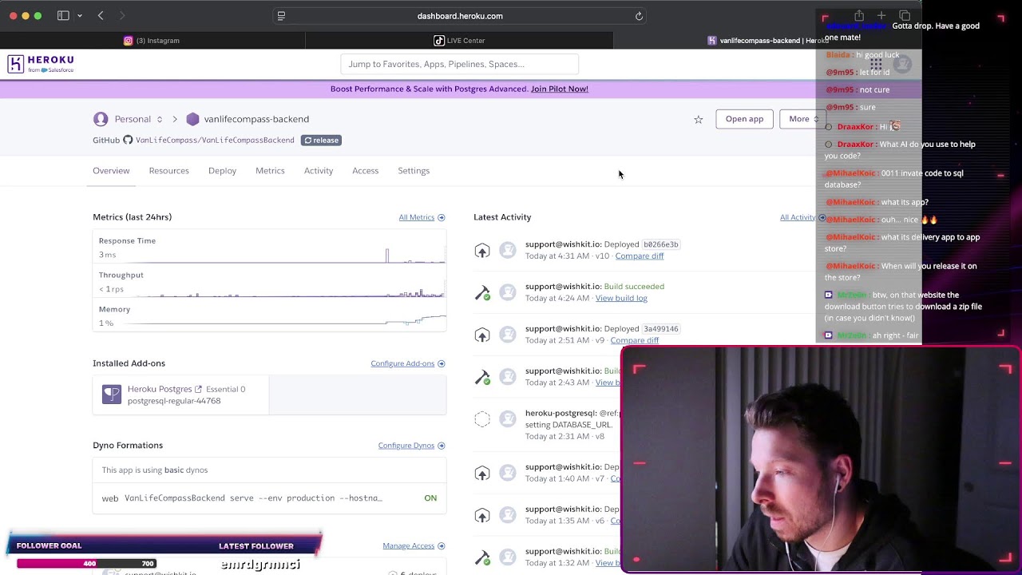Viewport: 1022px width, 575px height.
Task: Open the Heroku apps grid icon
Action: tap(876, 64)
